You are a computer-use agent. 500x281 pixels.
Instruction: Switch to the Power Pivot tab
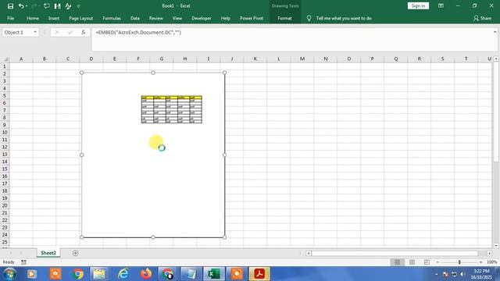(x=252, y=18)
